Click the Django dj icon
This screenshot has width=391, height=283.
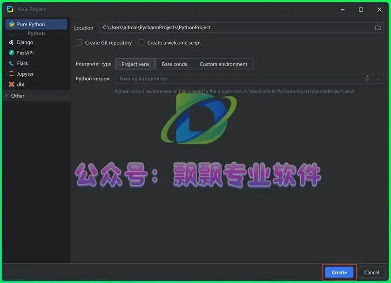(12, 42)
